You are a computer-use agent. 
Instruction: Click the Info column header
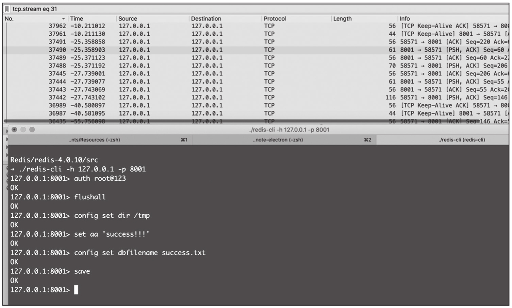pyautogui.click(x=405, y=19)
